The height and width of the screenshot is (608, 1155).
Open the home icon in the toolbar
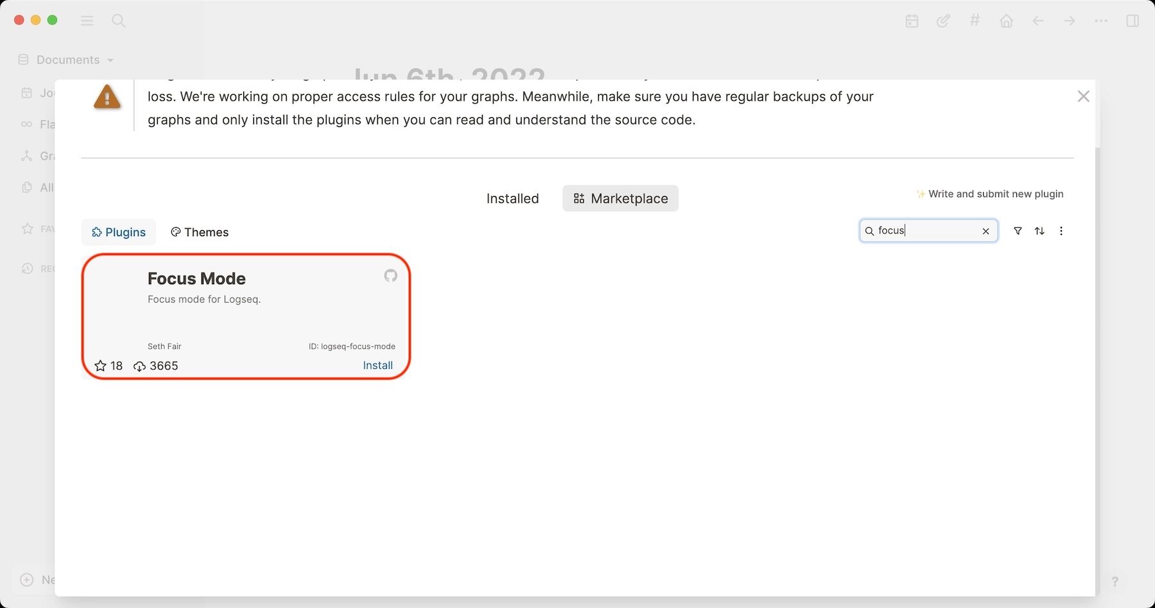1006,21
